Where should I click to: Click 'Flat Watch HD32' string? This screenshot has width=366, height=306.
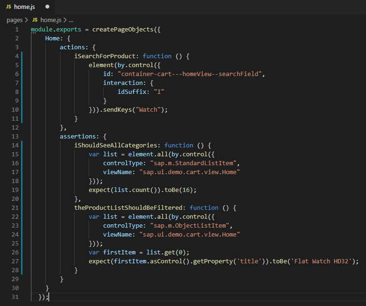pyautogui.click(x=321, y=261)
